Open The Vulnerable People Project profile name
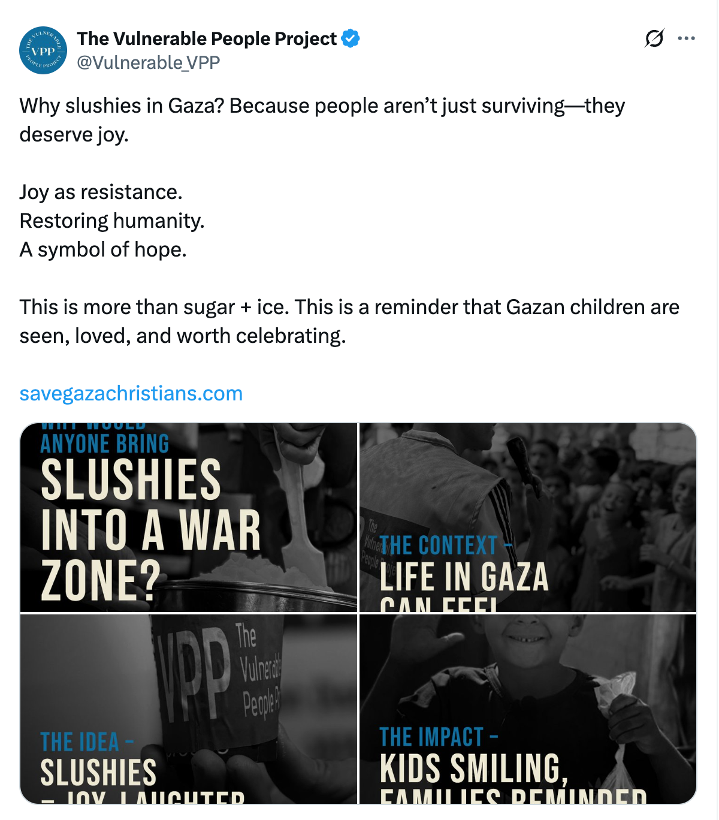 [x=207, y=38]
